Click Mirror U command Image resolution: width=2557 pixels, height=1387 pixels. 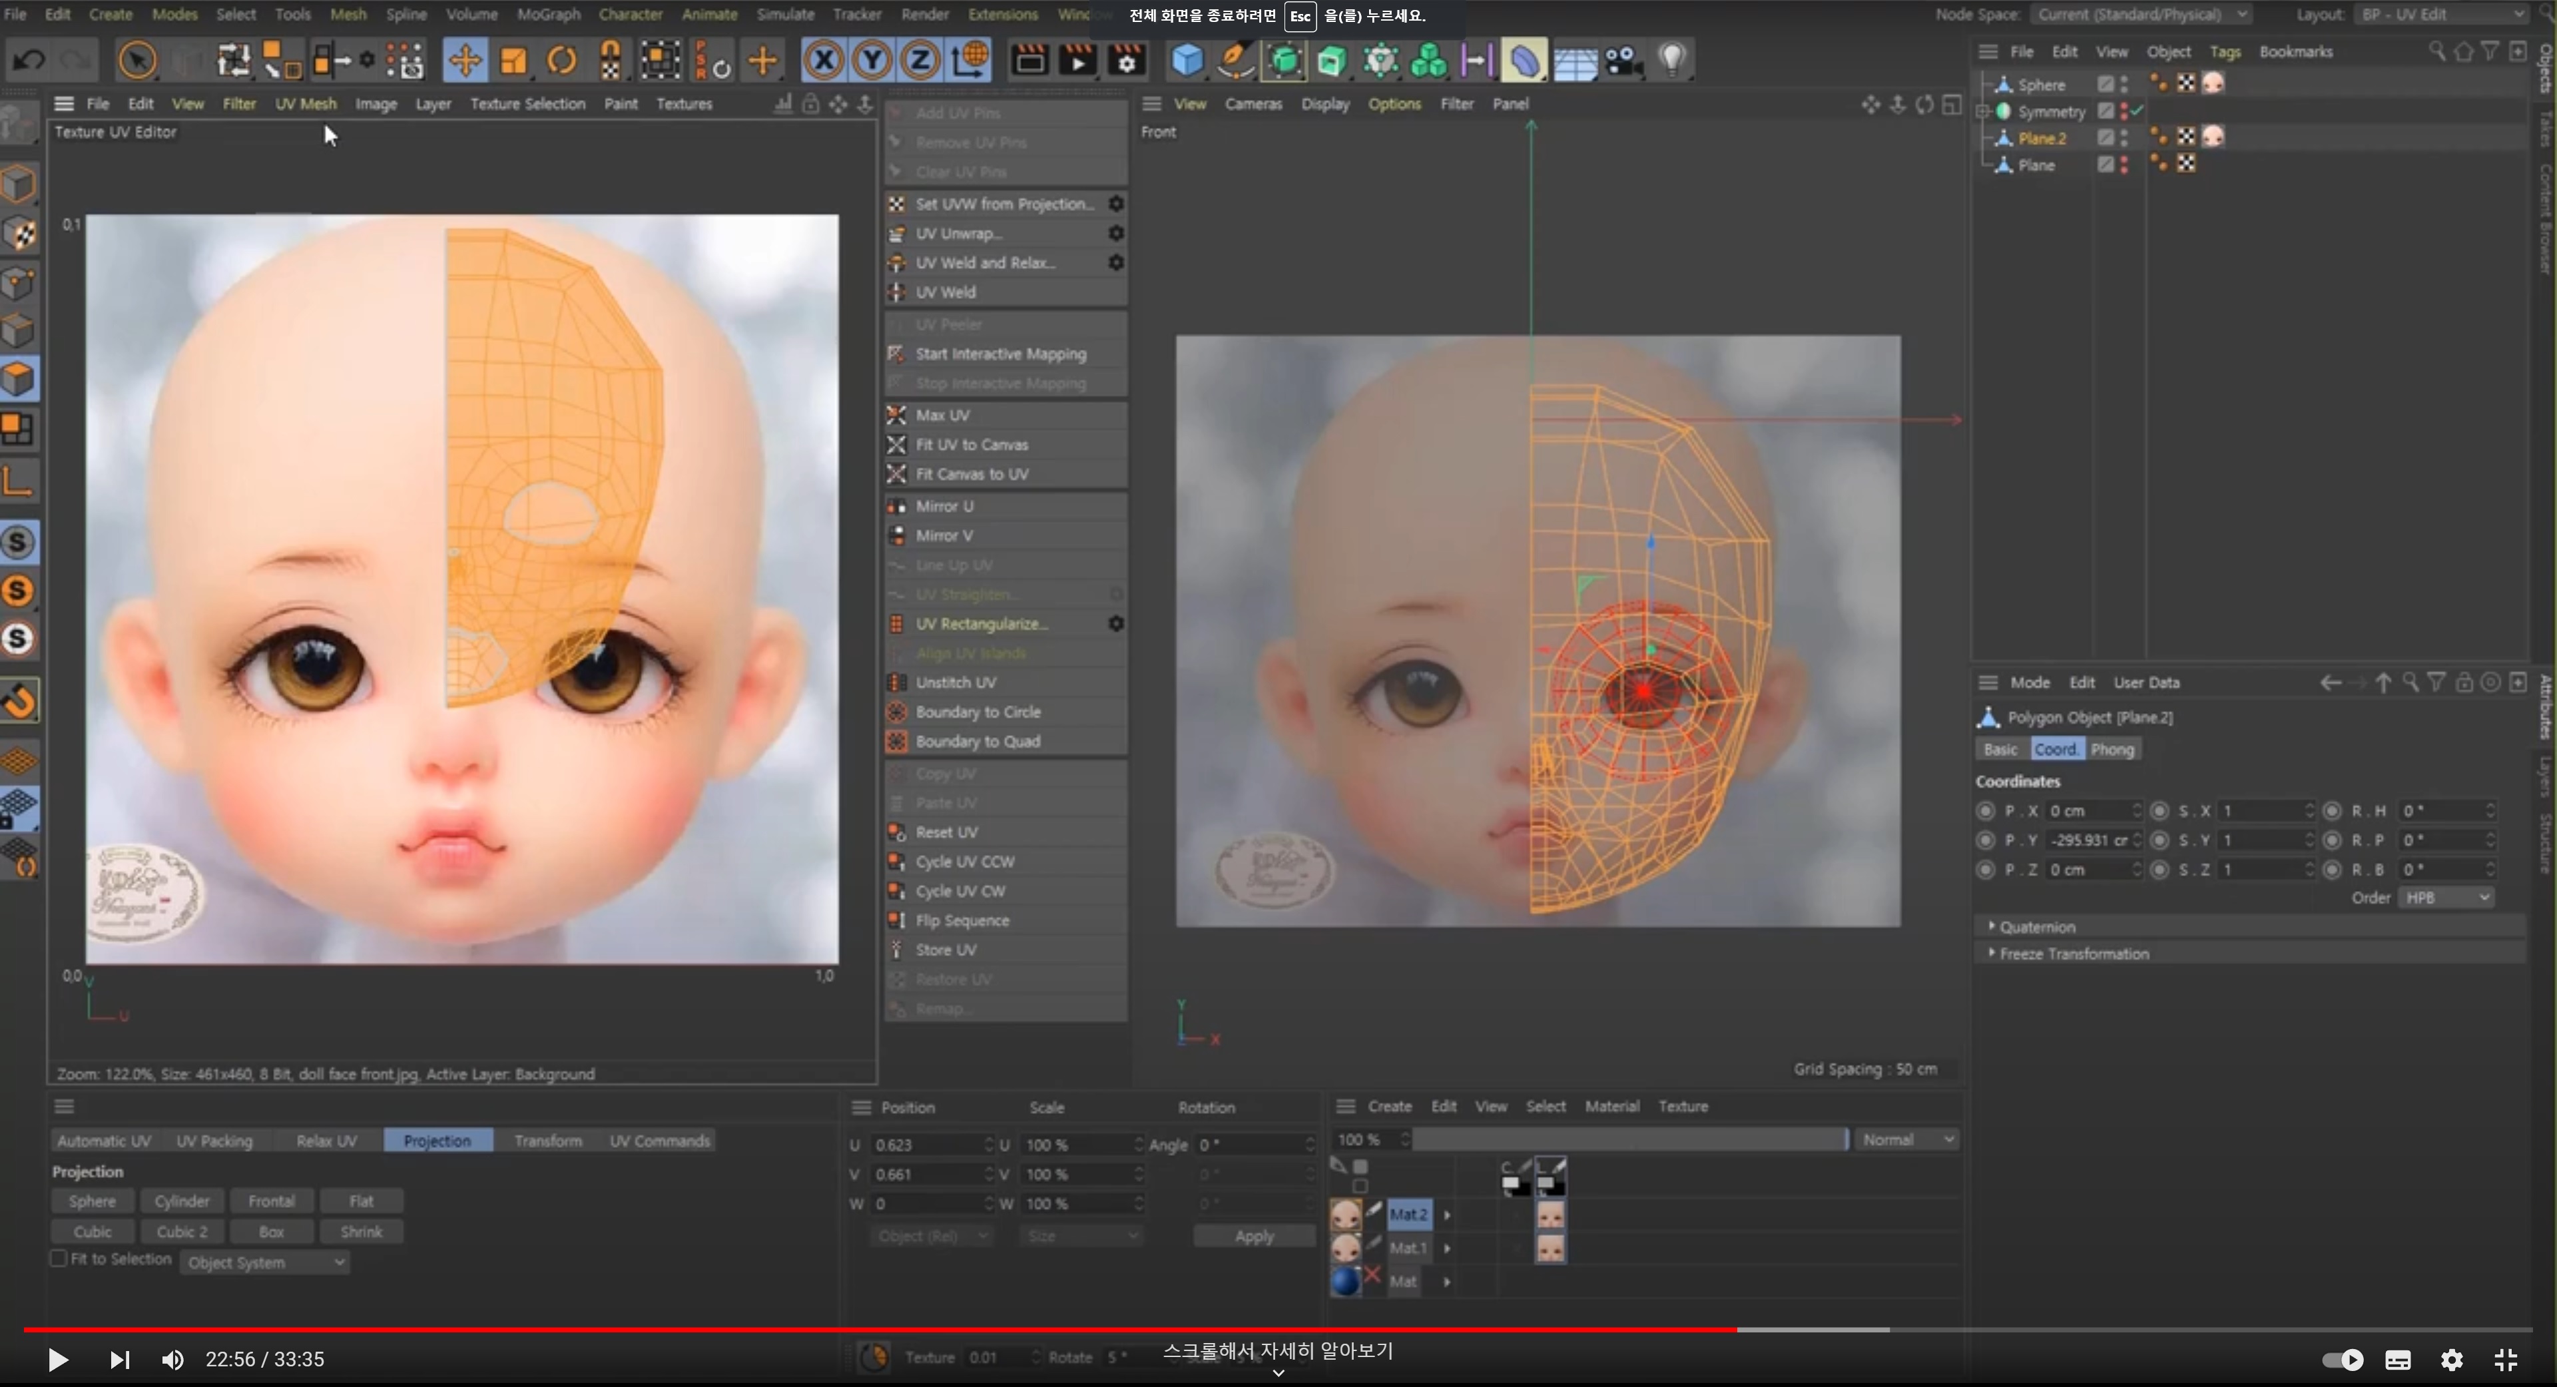(x=1005, y=506)
